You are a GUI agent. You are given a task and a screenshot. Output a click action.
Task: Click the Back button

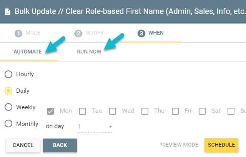[x=60, y=145]
